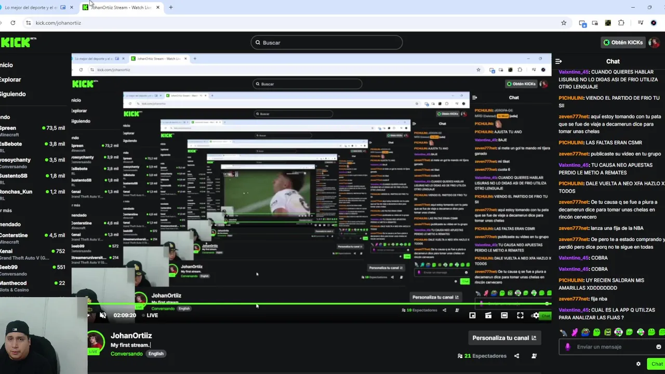
Task: Open the 21 Espectadores viewer count
Action: (x=482, y=356)
